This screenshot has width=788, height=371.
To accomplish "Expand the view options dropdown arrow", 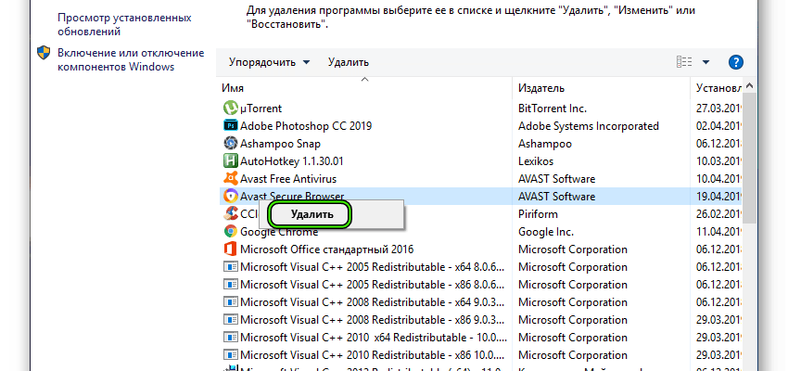I will coord(705,62).
